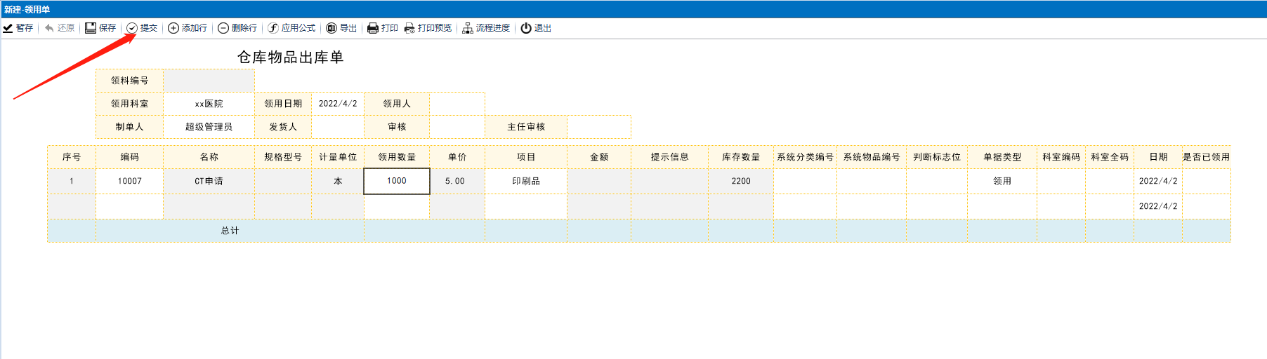Print the form using 打印
The image size is (1267, 359).
(x=383, y=28)
